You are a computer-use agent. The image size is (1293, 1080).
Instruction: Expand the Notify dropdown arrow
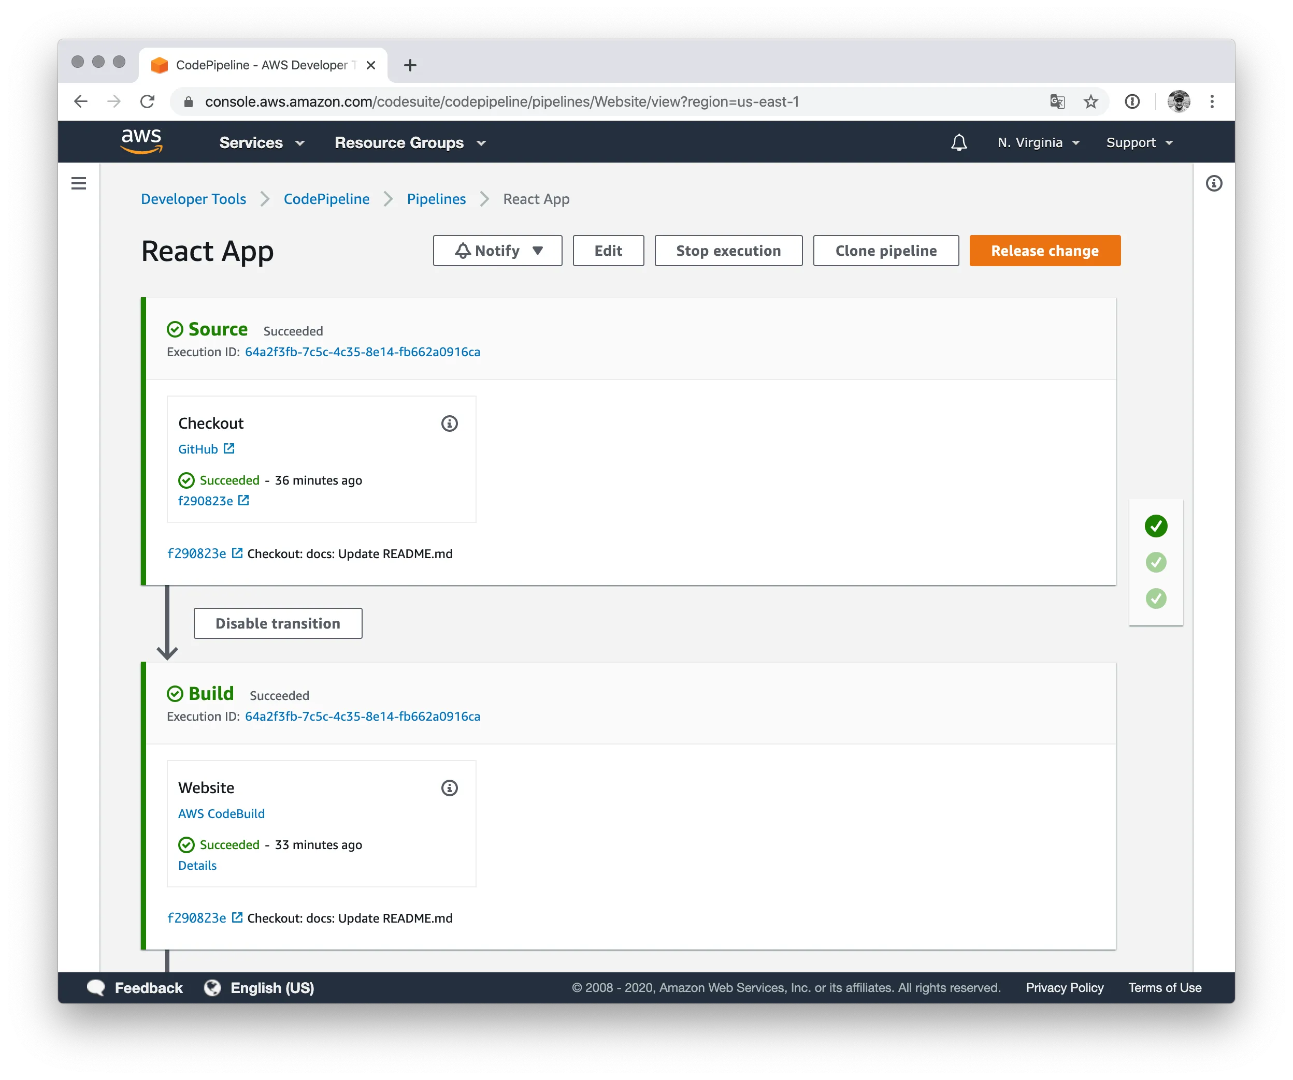click(538, 251)
